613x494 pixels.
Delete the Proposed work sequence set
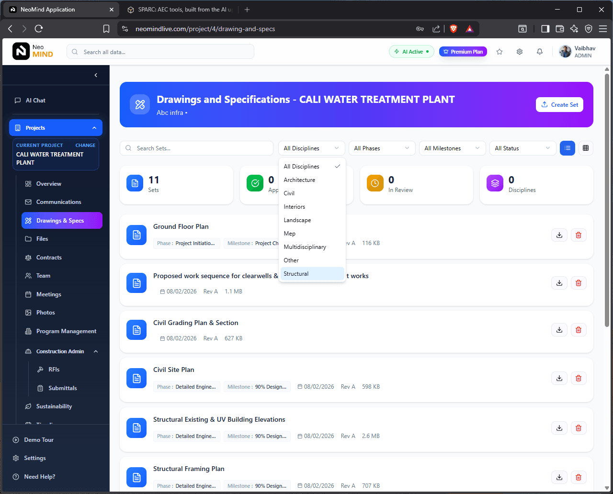(x=579, y=283)
